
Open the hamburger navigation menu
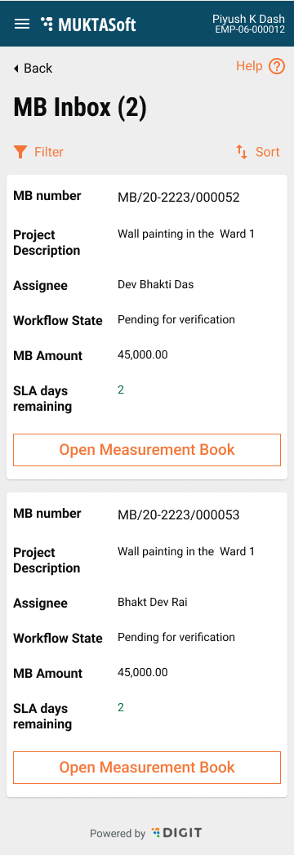(22, 24)
